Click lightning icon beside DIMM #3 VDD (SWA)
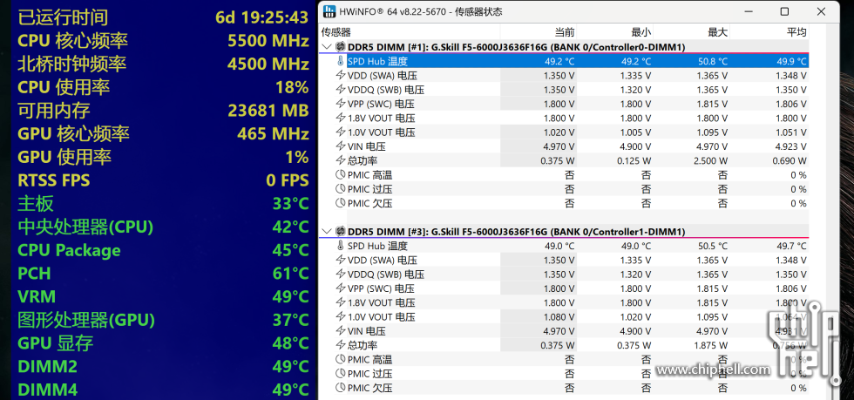 click(x=341, y=260)
